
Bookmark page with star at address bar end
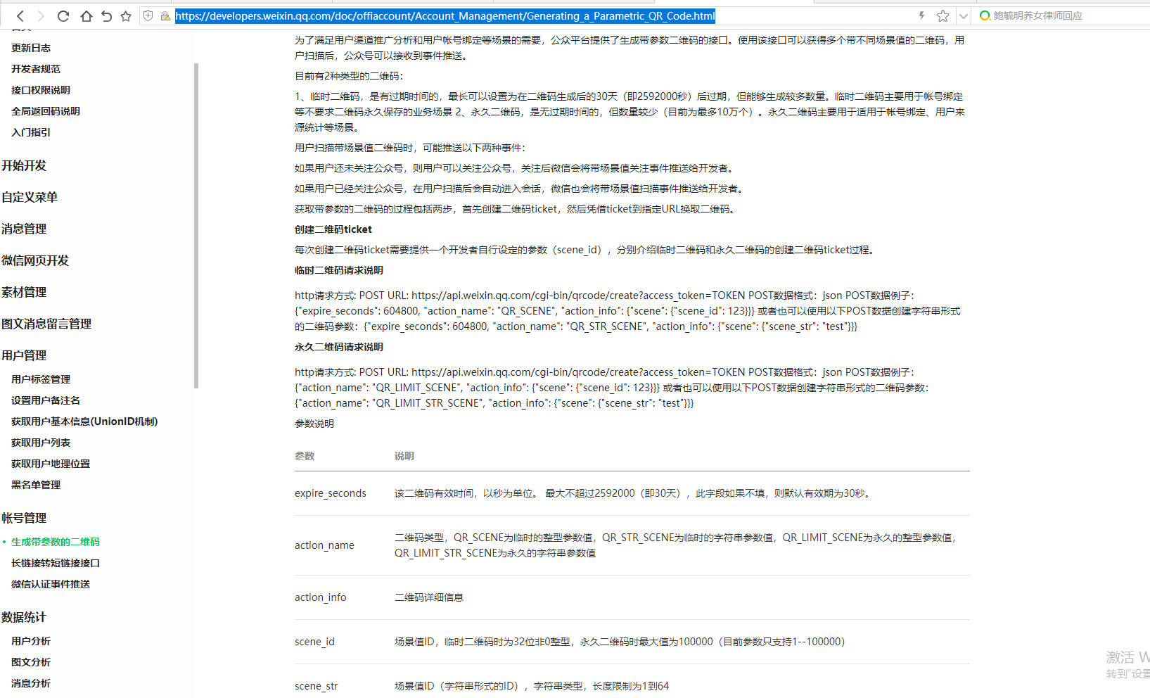pos(943,15)
